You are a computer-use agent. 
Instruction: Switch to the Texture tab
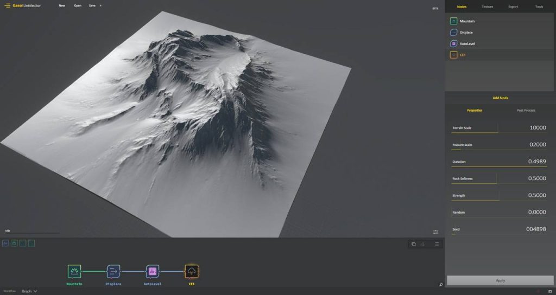pos(487,7)
